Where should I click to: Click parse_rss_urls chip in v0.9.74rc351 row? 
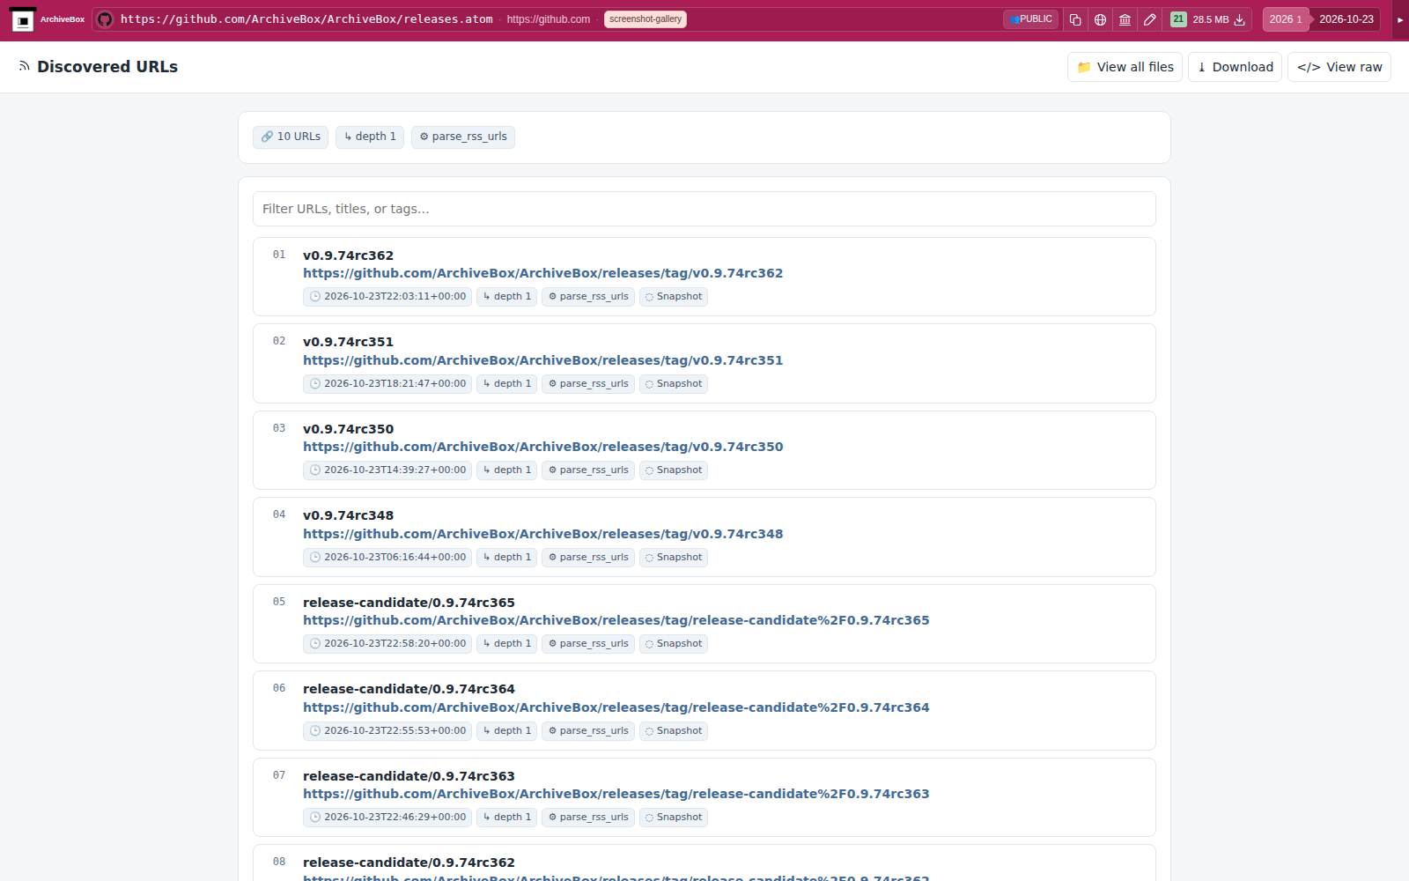(588, 384)
